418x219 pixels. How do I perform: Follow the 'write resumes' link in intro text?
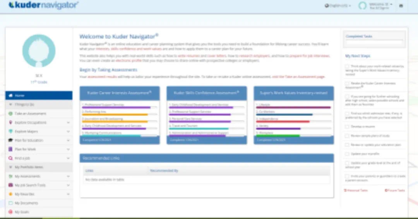pyautogui.click(x=188, y=56)
